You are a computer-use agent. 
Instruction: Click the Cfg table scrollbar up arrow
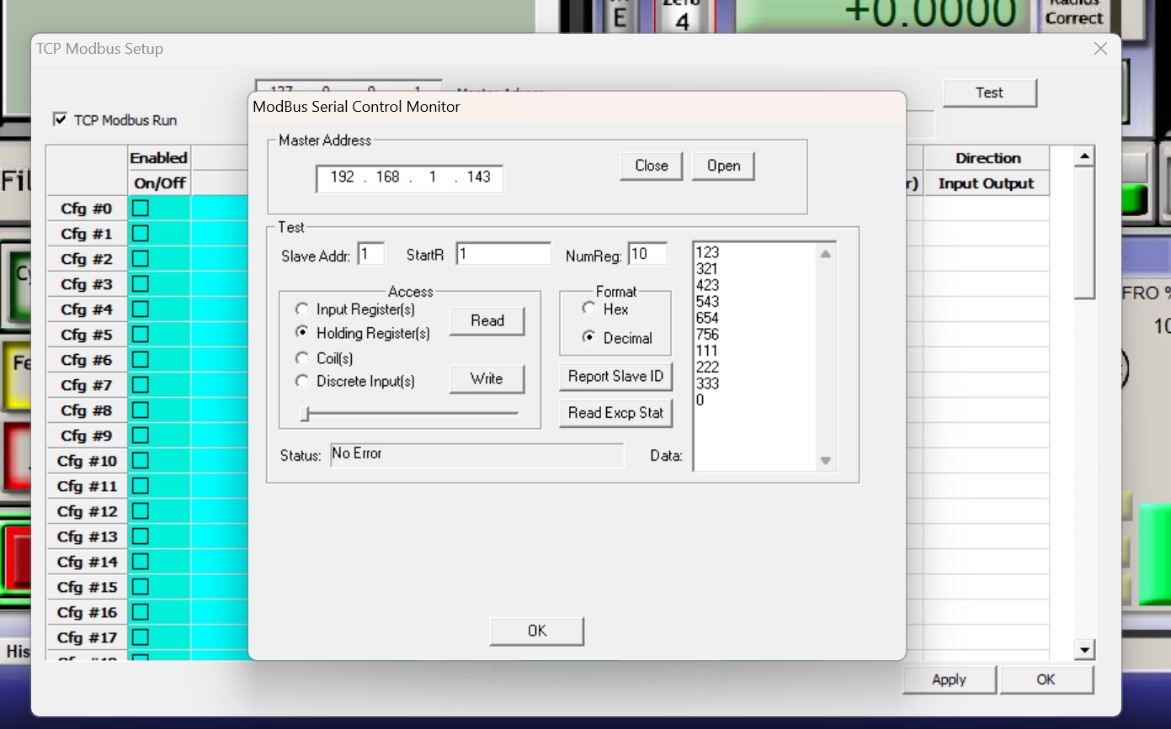pos(1084,156)
